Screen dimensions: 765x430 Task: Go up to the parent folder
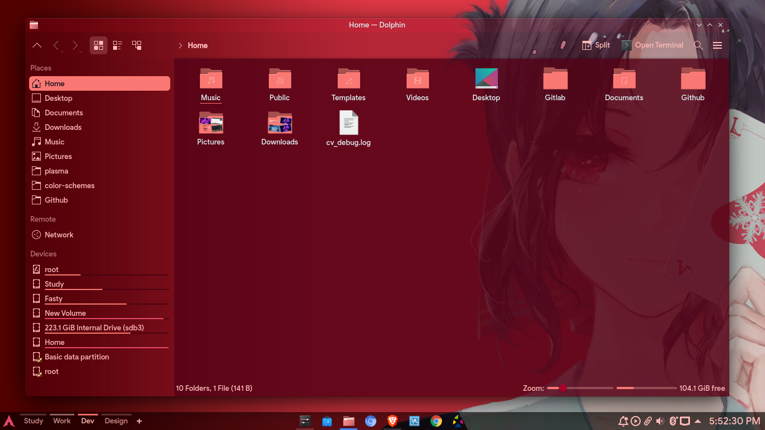(37, 45)
